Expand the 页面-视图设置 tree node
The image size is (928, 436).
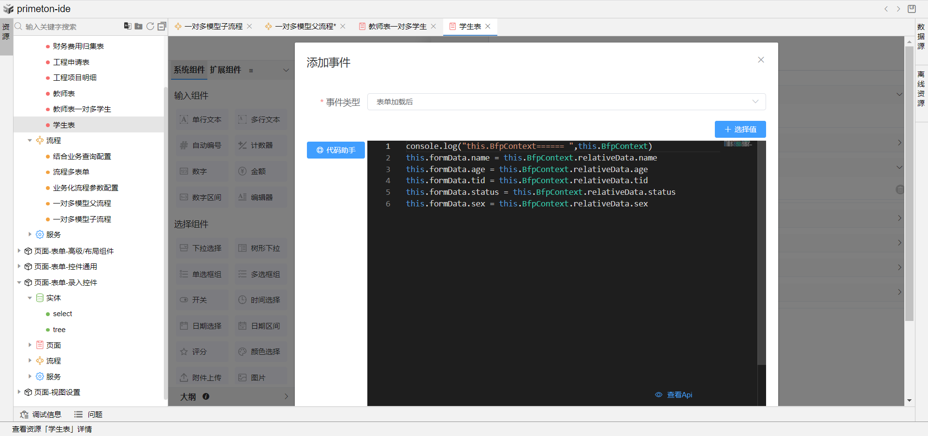(x=19, y=392)
